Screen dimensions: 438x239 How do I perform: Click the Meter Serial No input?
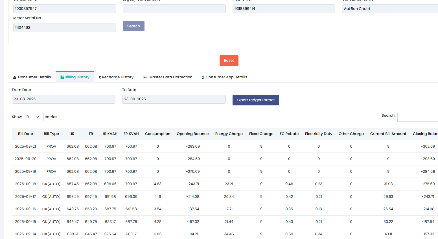64,28
